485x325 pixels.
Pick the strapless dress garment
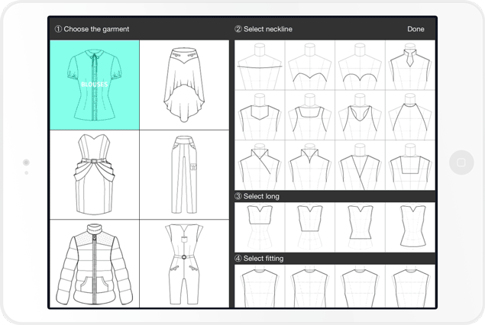[95, 175]
